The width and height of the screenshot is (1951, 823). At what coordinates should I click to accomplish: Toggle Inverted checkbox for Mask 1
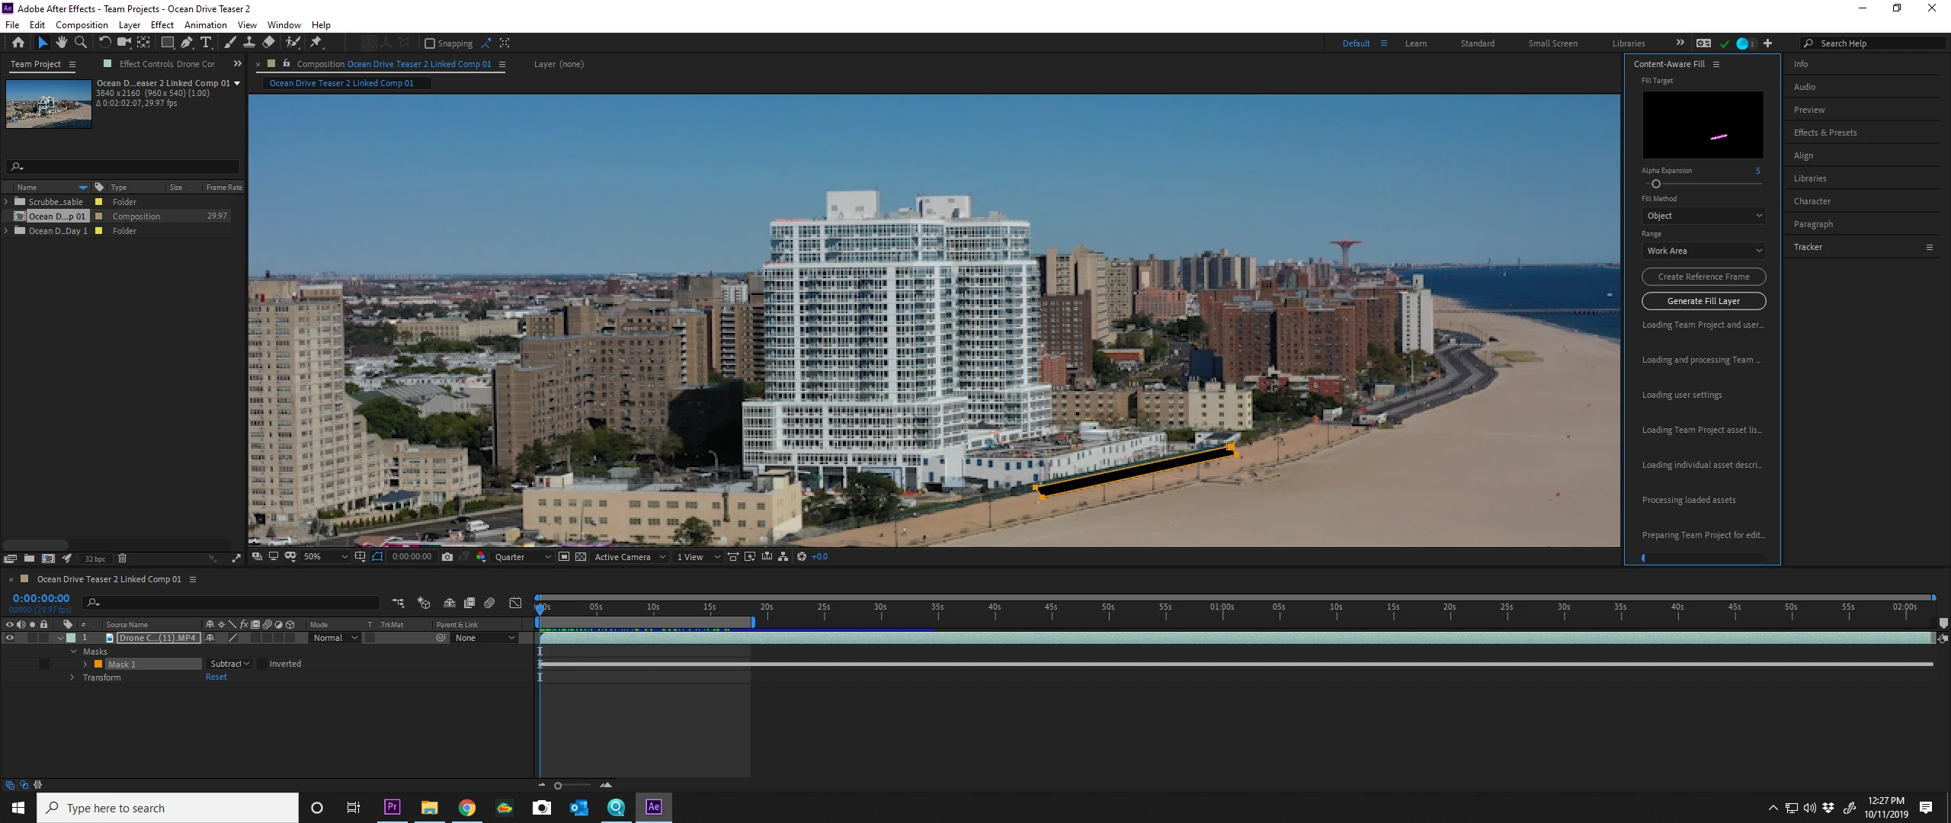point(262,664)
